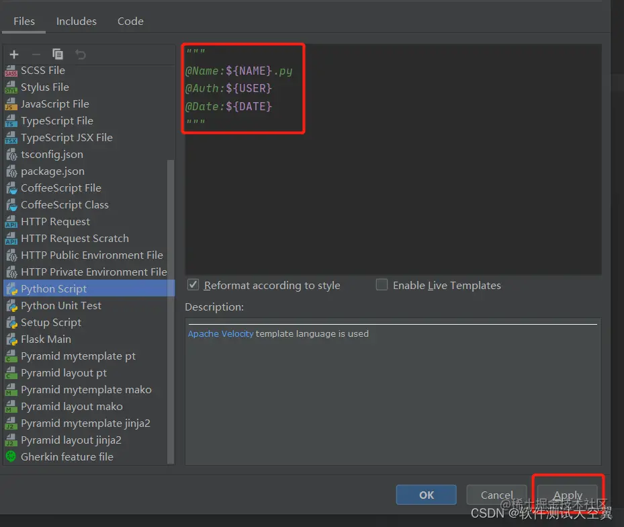Switch to the Code tab
This screenshot has height=527, width=624.
pos(130,21)
